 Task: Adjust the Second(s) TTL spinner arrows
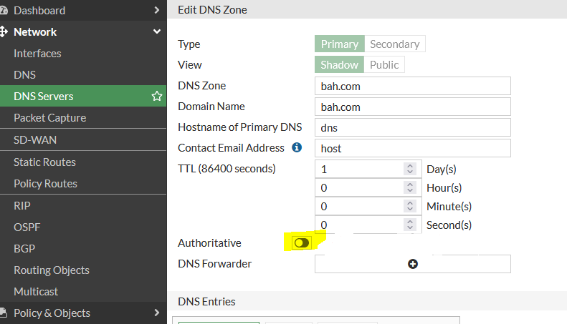pyautogui.click(x=410, y=225)
